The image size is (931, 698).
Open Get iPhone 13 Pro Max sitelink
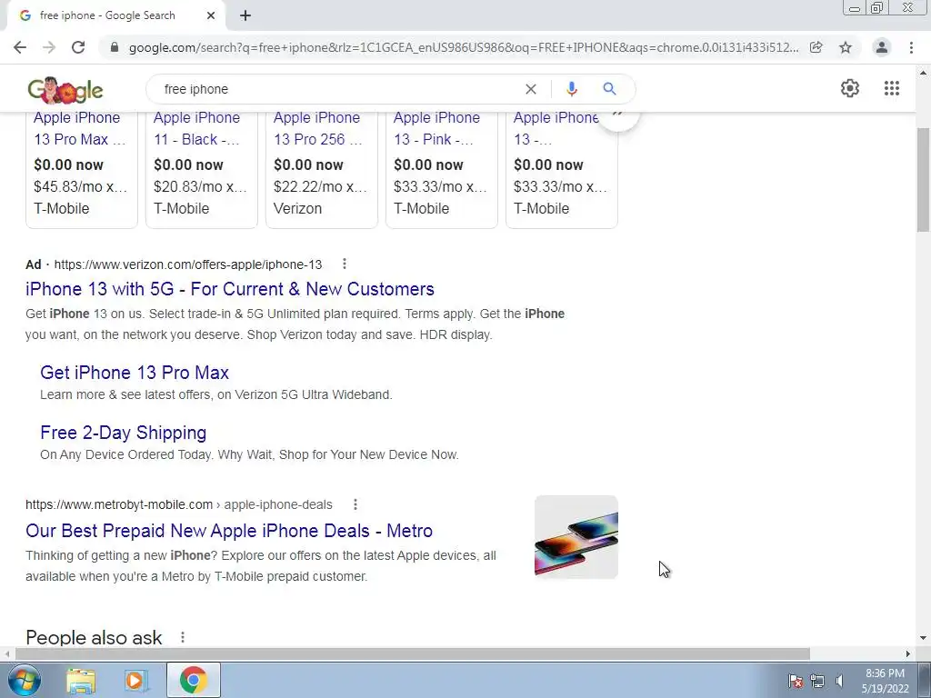pos(135,373)
